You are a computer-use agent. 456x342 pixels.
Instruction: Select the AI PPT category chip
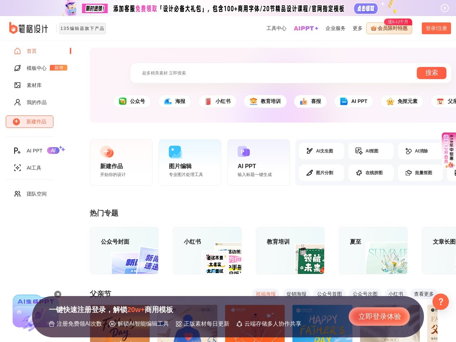354,101
